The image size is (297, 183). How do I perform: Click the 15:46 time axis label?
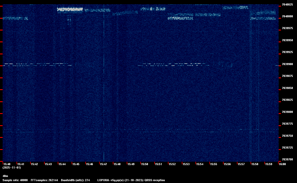(x=89, y=164)
